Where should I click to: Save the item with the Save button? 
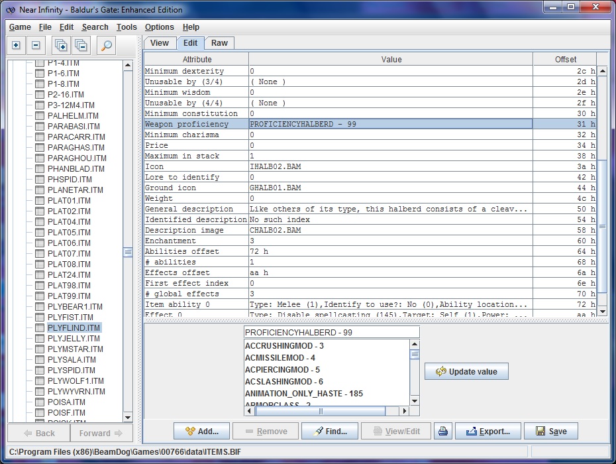(551, 432)
